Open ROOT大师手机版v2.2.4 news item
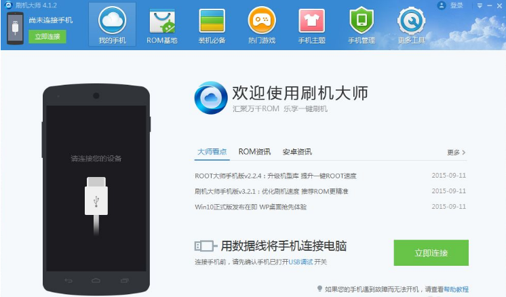 click(275, 176)
